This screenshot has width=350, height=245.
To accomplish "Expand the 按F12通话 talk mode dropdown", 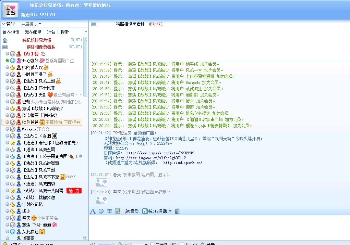I will (x=170, y=211).
